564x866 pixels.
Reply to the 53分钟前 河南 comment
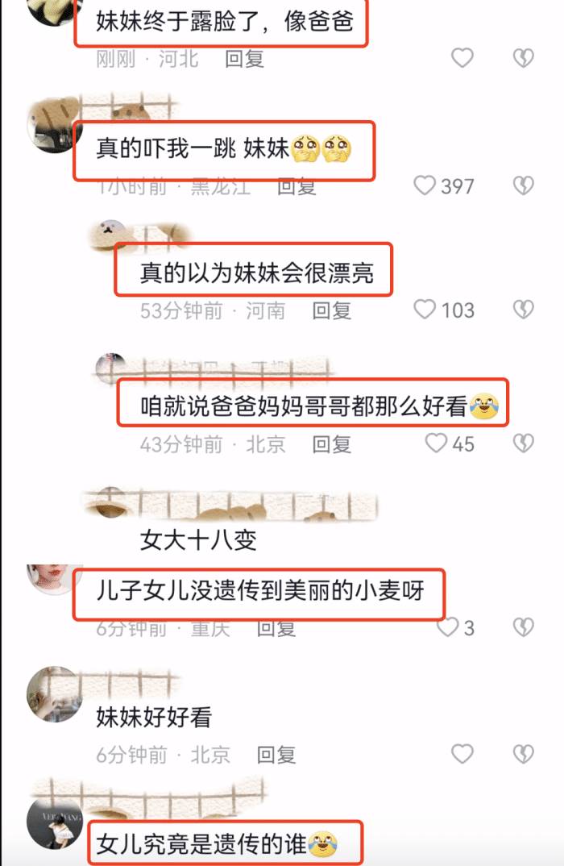tap(332, 310)
